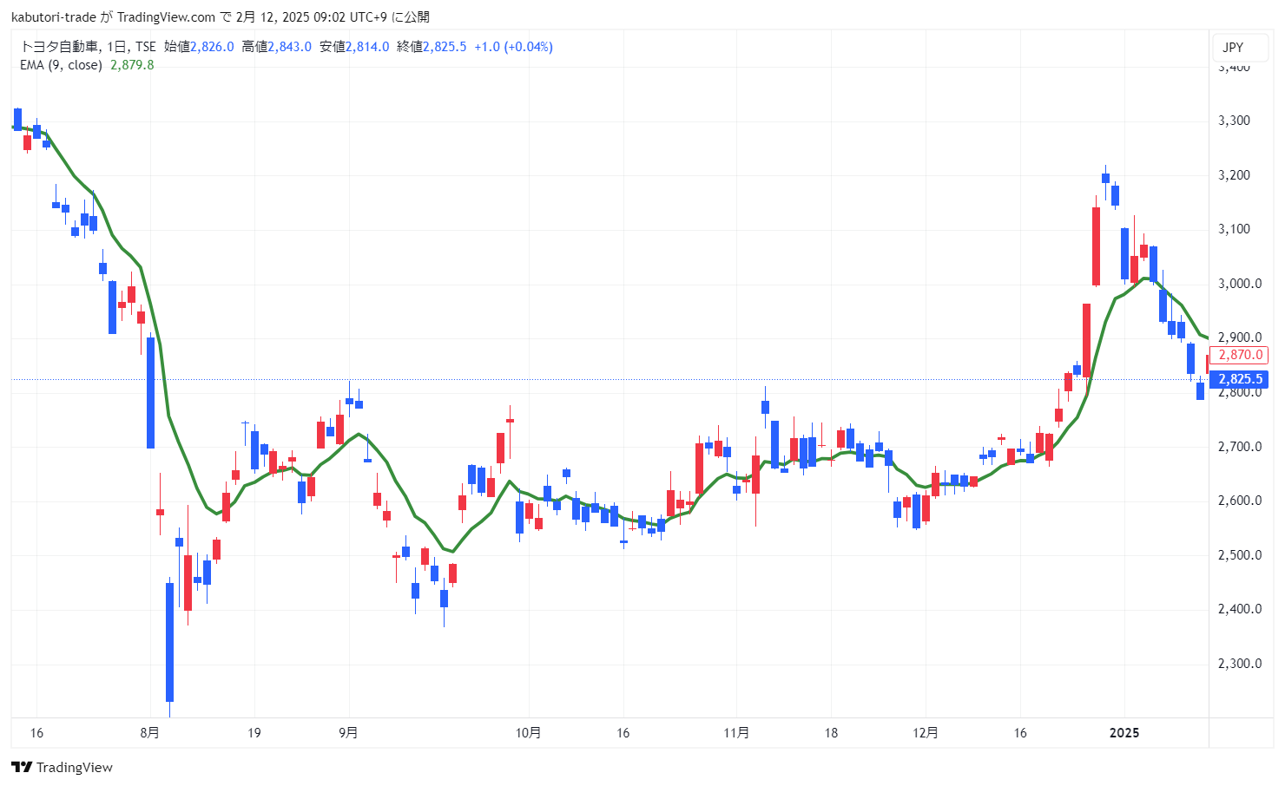
Task: Click the 2,500.0 price axis label
Action: 1240,555
